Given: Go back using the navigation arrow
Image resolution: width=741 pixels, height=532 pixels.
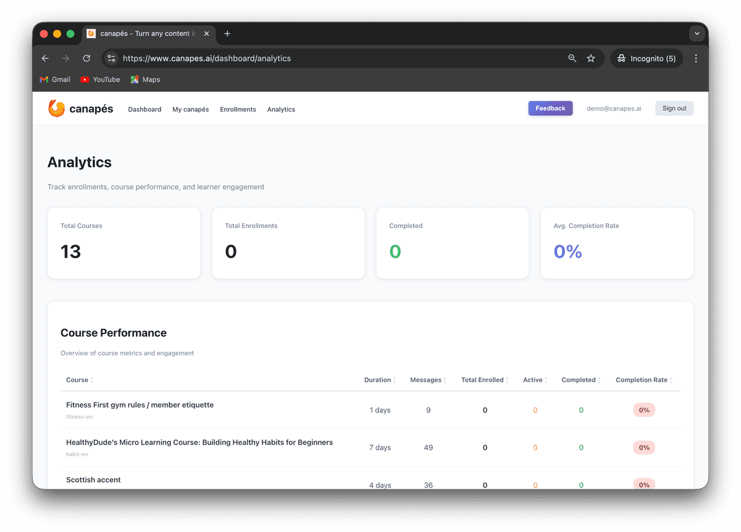Looking at the screenshot, I should pos(44,58).
